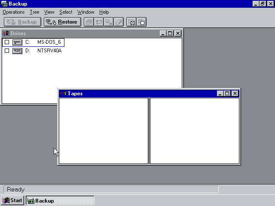Click the Restore toolbar button
Viewport: 275px width, 206px height.
click(x=62, y=22)
